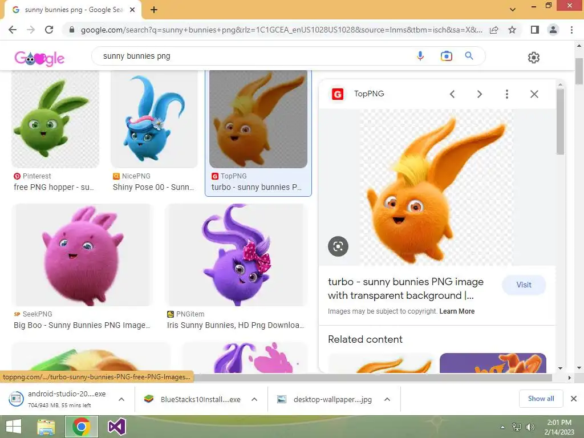Share this page via share icon
Screen dimensions: 584x438
(x=494, y=30)
